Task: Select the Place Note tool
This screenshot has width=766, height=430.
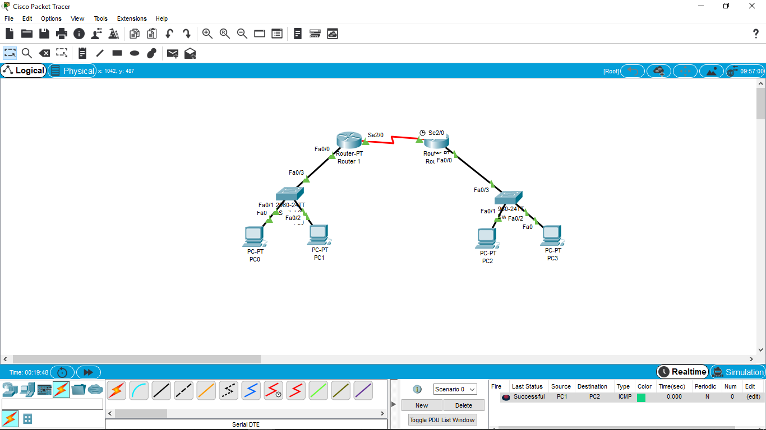Action: [82, 53]
